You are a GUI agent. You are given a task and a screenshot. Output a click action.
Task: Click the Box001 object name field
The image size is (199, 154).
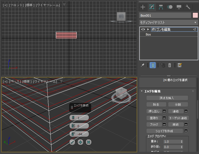pyautogui.click(x=165, y=16)
